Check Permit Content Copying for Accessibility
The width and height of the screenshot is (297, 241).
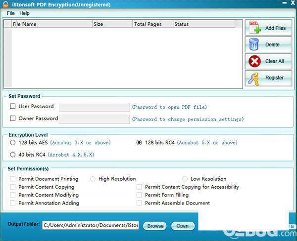139,187
